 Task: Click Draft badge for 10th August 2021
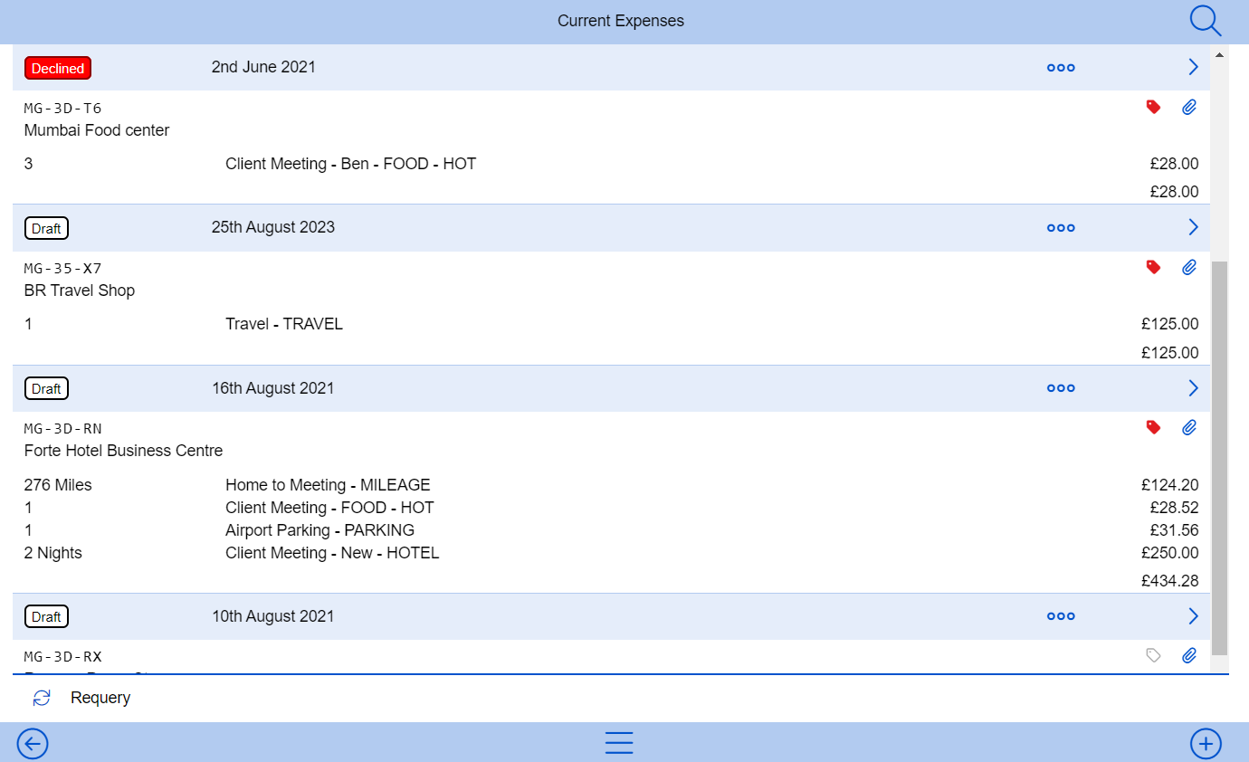click(46, 616)
